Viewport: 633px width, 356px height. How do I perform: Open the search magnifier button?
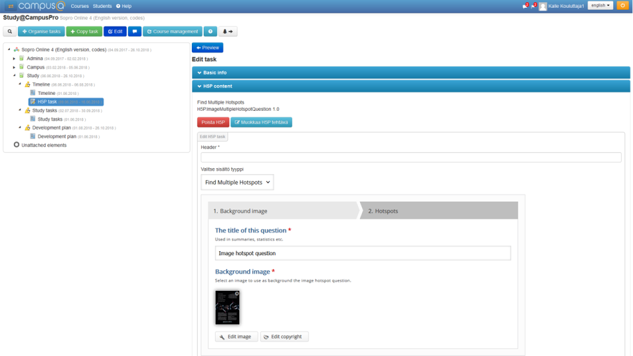pos(10,32)
